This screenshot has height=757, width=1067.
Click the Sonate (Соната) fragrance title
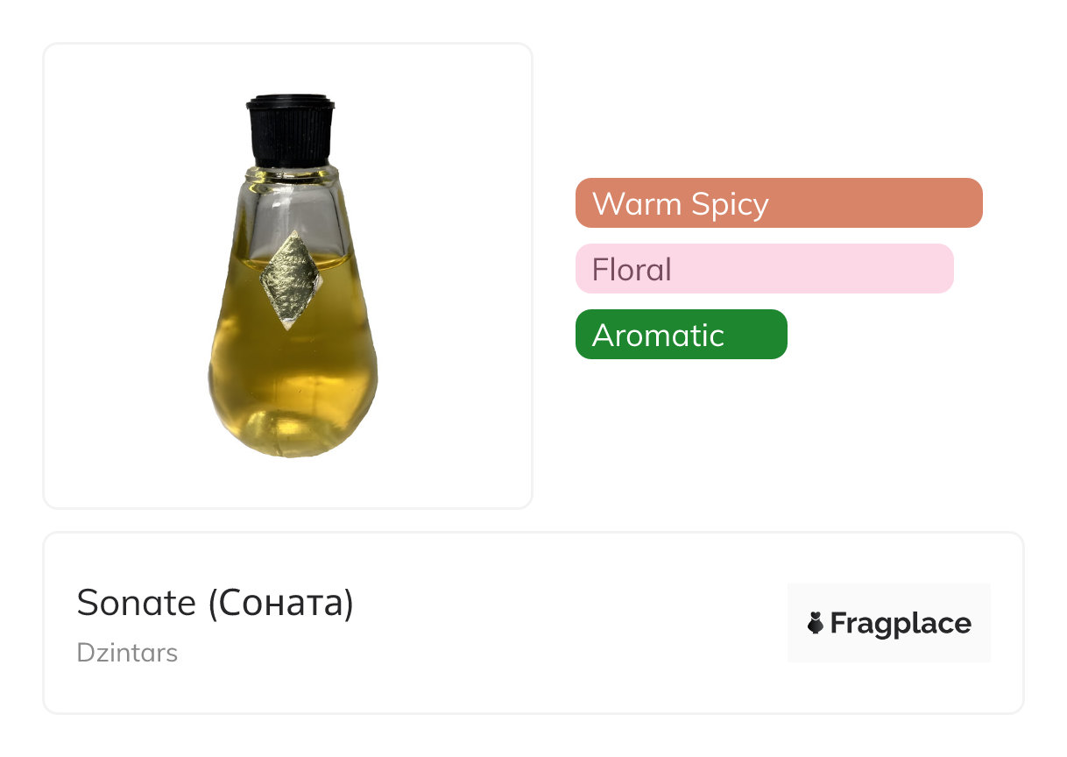(216, 603)
